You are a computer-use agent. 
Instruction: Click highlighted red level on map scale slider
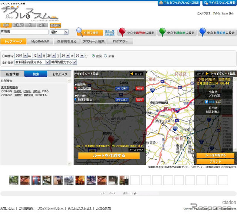[227, 115]
